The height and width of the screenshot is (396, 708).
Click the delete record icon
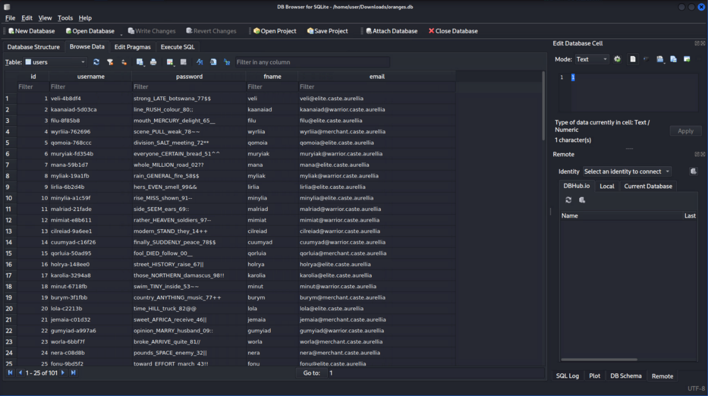pos(183,62)
